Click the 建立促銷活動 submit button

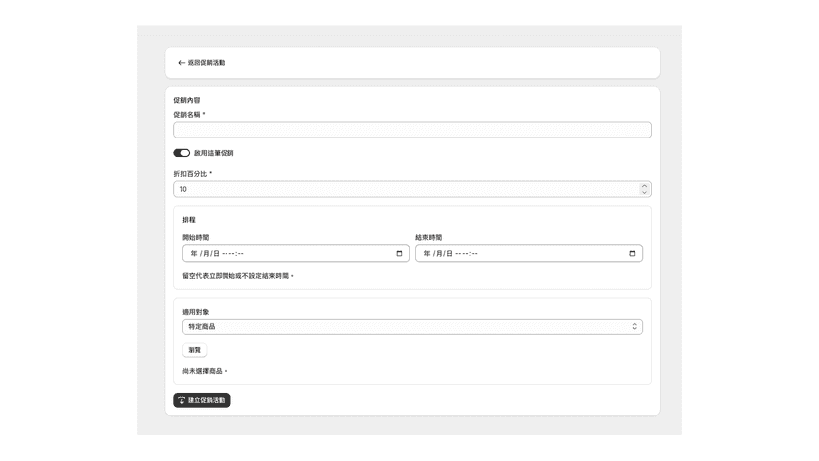click(202, 400)
